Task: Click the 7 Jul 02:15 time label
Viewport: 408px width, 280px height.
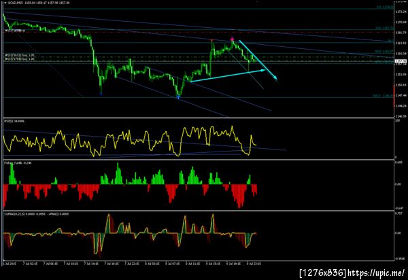Action: [x=30, y=264]
